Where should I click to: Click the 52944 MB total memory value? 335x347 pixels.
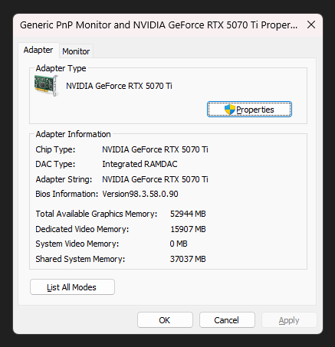click(x=188, y=214)
